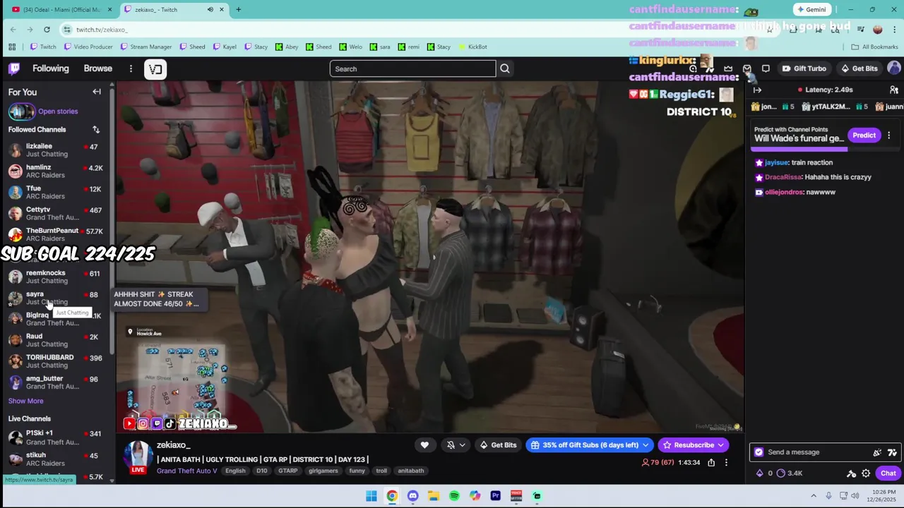Image resolution: width=904 pixels, height=508 pixels.
Task: Open prediction card three-dots options
Action: pyautogui.click(x=889, y=135)
